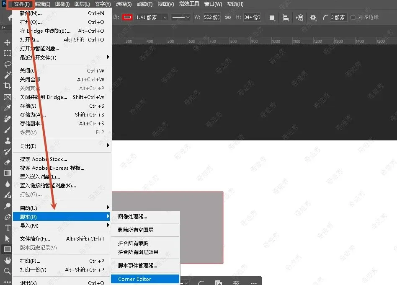Select the Eyedropper tool
This screenshot has width=397, height=285.
(8, 108)
